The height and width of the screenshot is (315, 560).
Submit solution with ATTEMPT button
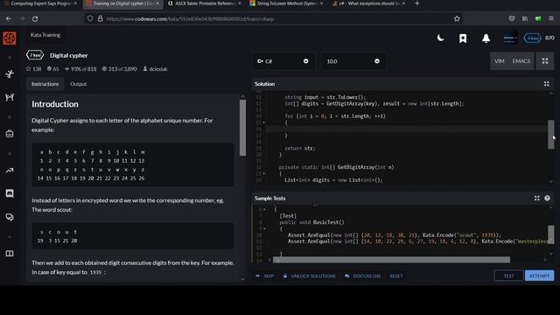click(x=539, y=276)
